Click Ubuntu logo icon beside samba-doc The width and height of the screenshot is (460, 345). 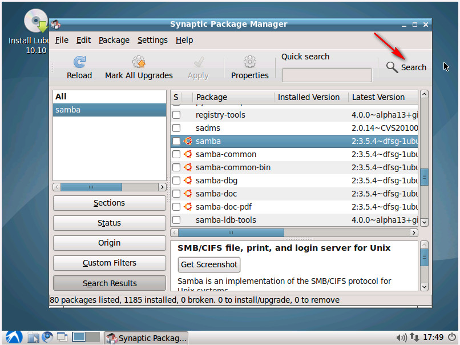tap(188, 194)
